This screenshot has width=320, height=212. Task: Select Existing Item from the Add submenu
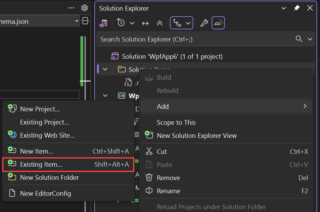41,165
